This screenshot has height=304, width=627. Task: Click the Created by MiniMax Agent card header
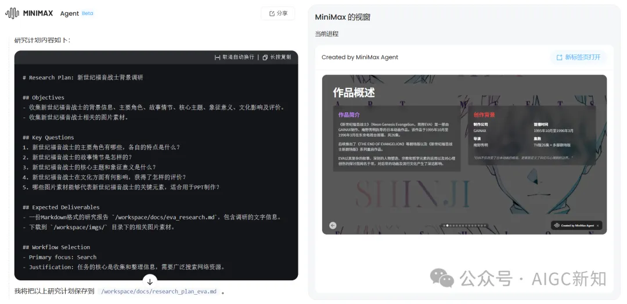coord(360,57)
